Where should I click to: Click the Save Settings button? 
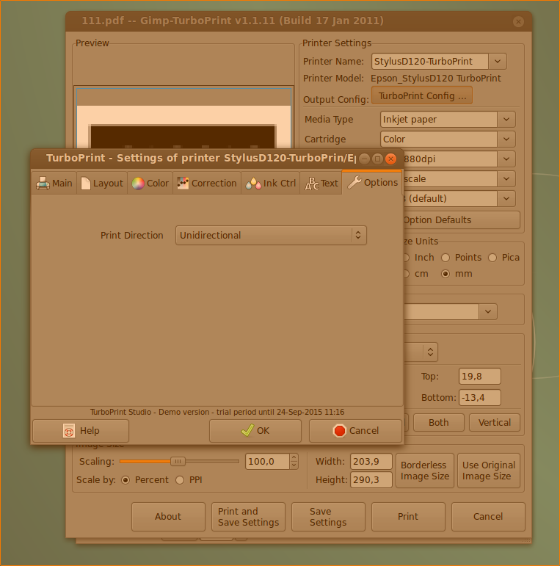pos(328,517)
